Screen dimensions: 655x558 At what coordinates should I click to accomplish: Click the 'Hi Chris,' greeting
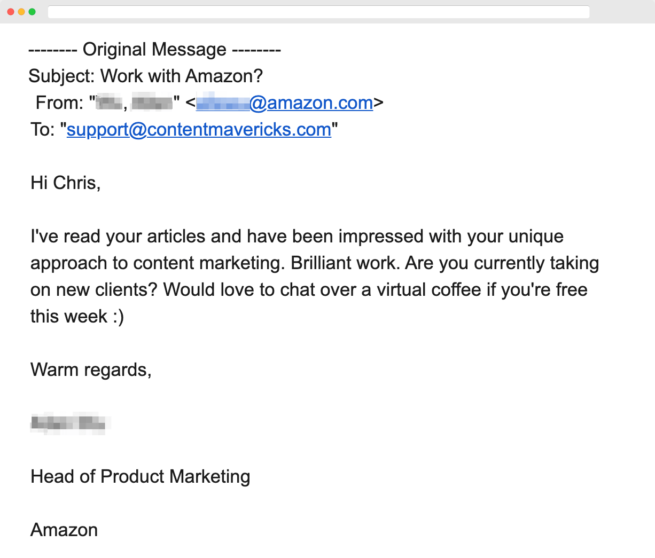point(66,183)
